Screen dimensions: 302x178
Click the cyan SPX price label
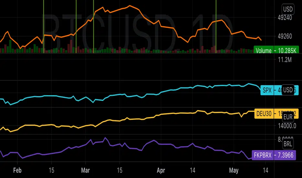click(279, 90)
